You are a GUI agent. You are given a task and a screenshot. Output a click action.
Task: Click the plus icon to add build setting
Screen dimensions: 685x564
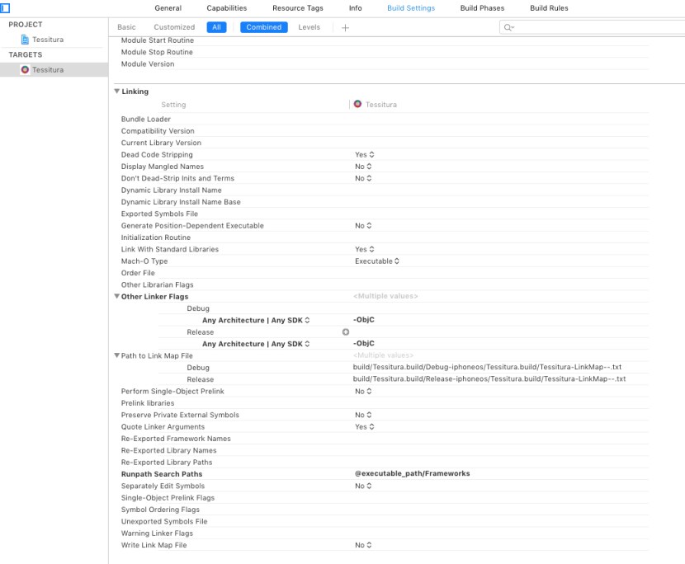tap(345, 27)
